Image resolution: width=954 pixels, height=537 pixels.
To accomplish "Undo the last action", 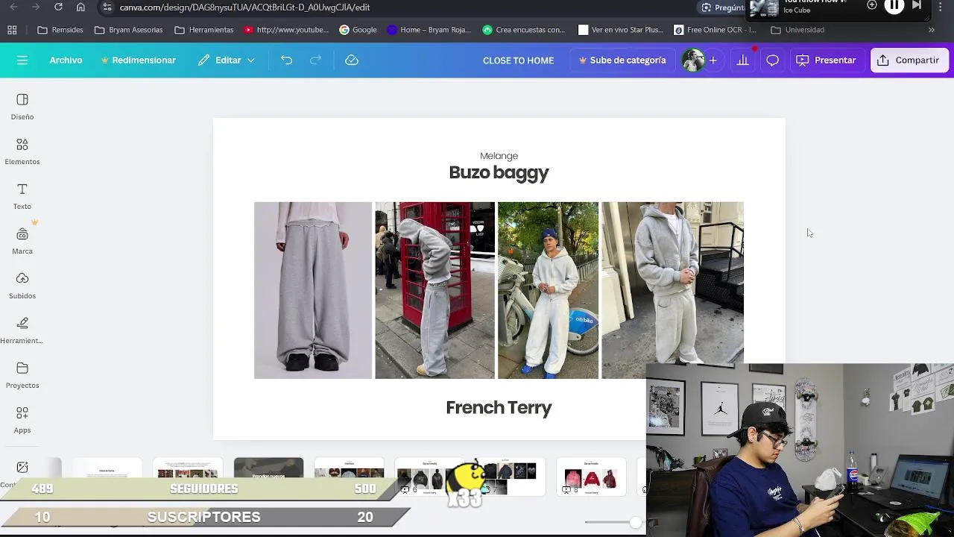I will pyautogui.click(x=286, y=60).
